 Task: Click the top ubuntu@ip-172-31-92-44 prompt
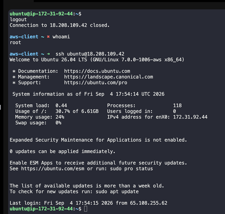pos(41,14)
